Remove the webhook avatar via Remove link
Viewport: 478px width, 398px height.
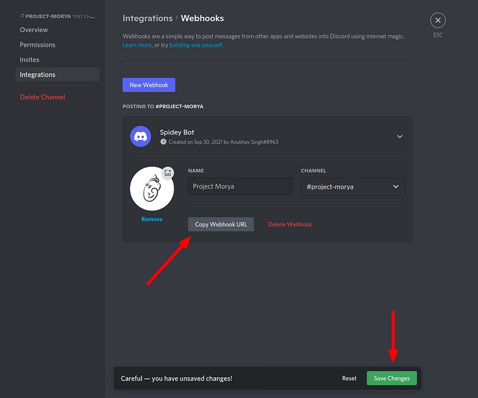(152, 219)
